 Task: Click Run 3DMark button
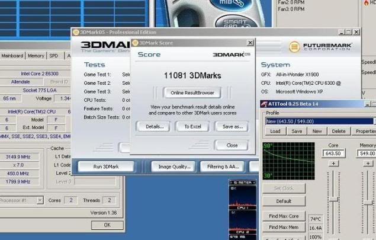[106, 167]
